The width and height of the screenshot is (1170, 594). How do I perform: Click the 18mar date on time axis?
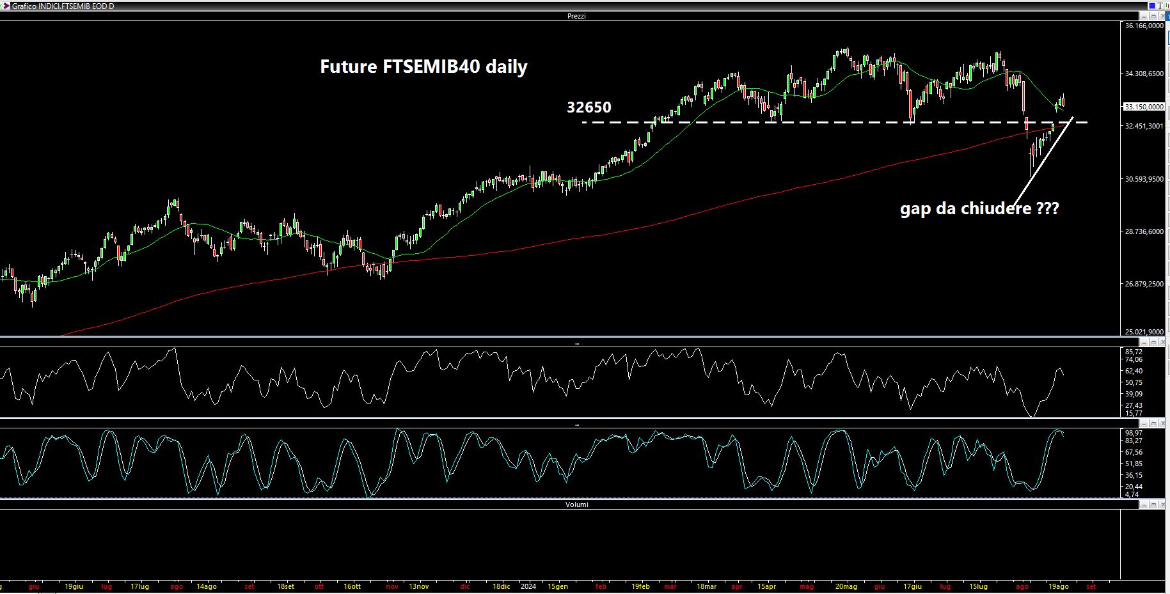pos(706,586)
